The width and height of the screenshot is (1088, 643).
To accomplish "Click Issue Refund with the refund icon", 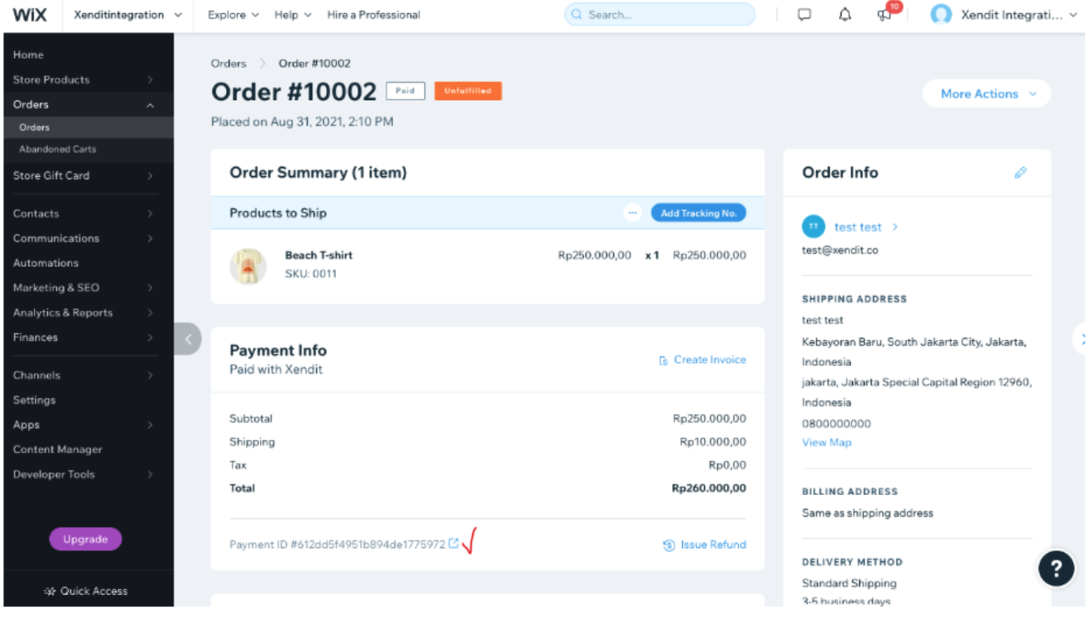I will (x=704, y=544).
